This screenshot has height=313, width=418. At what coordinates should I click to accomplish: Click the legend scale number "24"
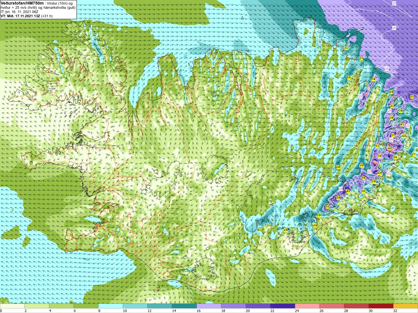[297, 311]
